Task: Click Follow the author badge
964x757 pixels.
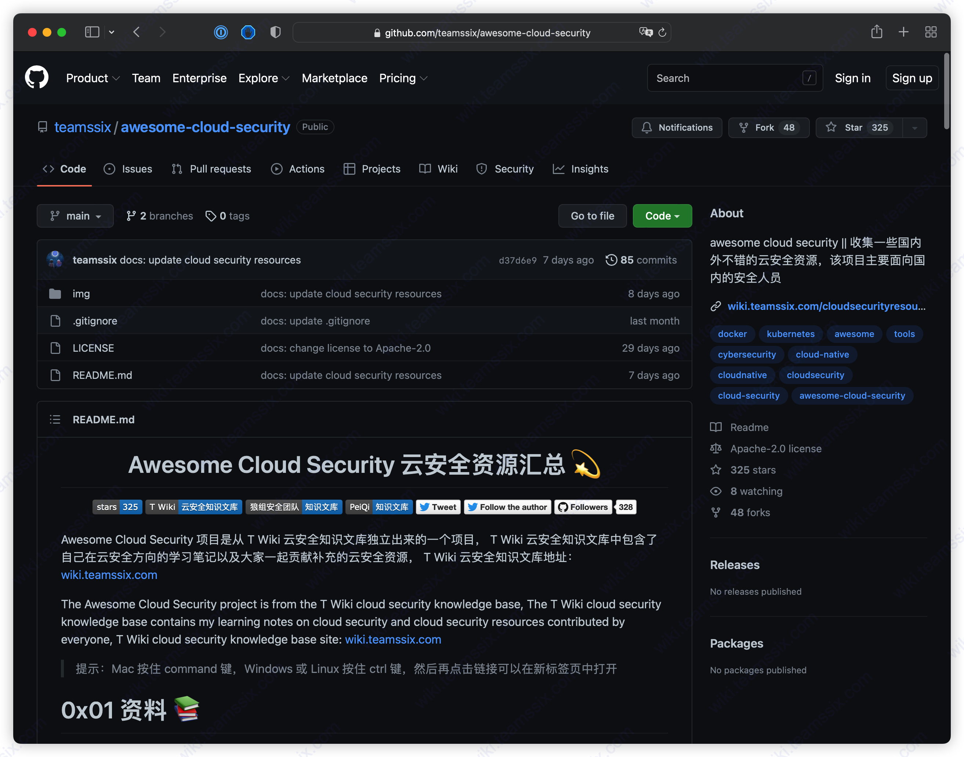Action: [x=507, y=507]
